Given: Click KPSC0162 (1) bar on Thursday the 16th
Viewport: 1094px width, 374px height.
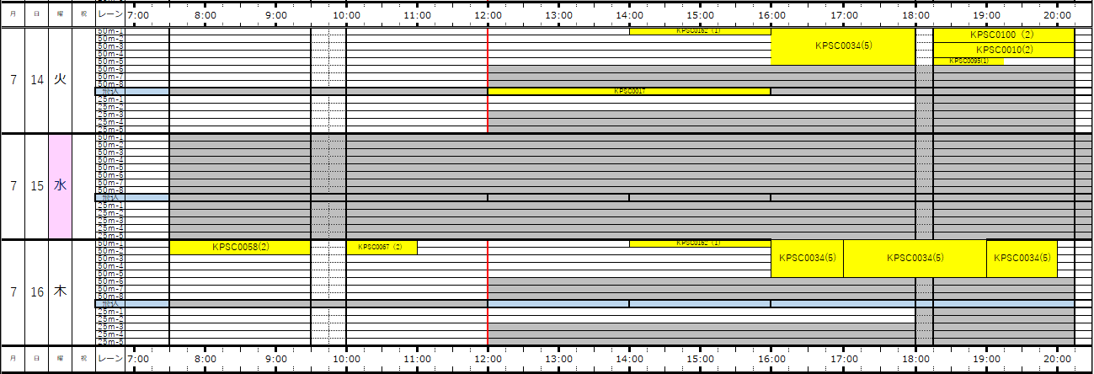Looking at the screenshot, I should [700, 243].
